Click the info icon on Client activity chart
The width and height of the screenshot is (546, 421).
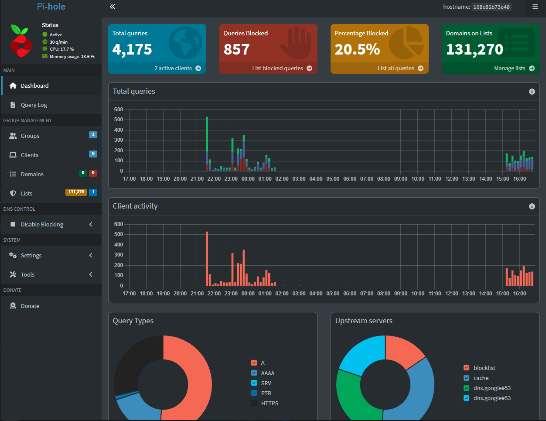[x=532, y=206]
